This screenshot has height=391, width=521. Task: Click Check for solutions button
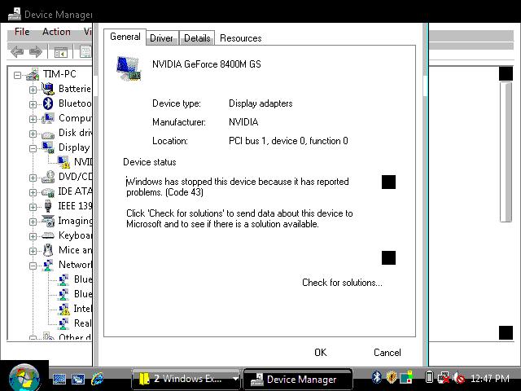pyautogui.click(x=342, y=283)
